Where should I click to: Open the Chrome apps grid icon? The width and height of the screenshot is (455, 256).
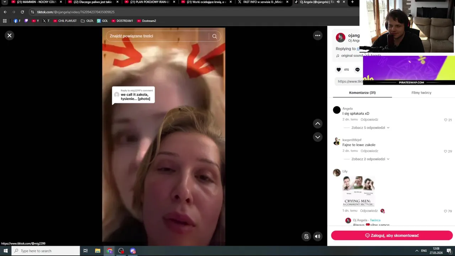pyautogui.click(x=5, y=21)
